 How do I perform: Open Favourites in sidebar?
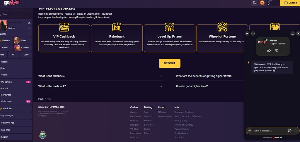[x=16, y=95]
